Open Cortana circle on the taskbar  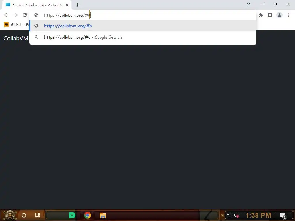click(24, 215)
